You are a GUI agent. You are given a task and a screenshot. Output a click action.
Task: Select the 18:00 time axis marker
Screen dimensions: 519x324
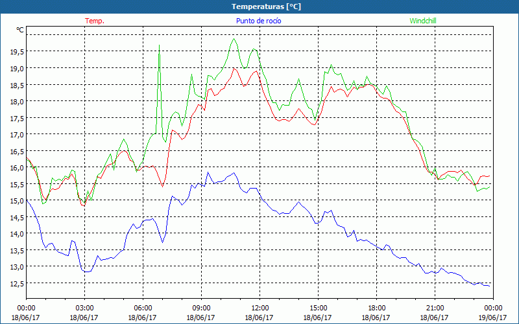pyautogui.click(x=376, y=308)
